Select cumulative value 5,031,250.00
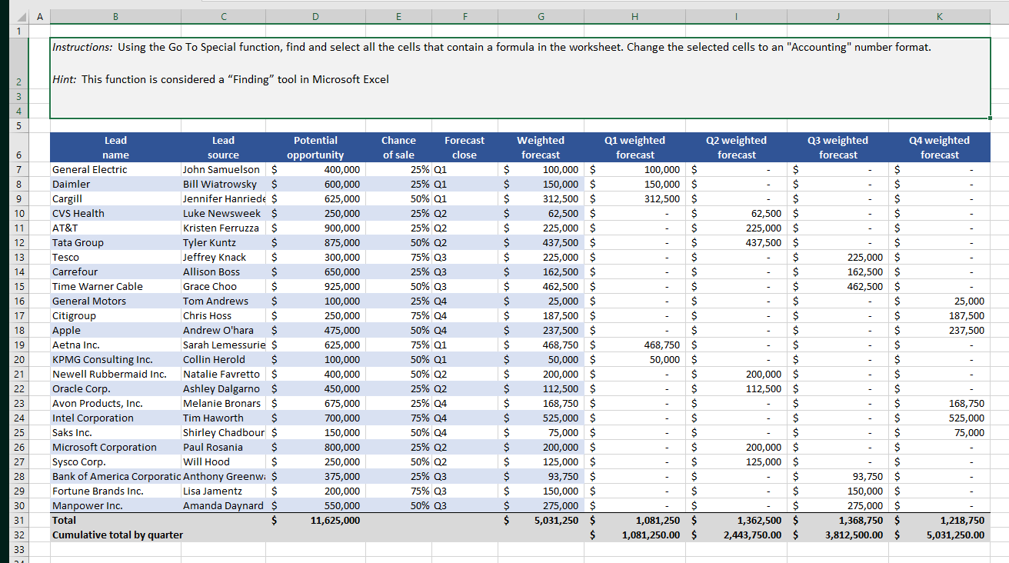The image size is (1009, 563). (939, 535)
